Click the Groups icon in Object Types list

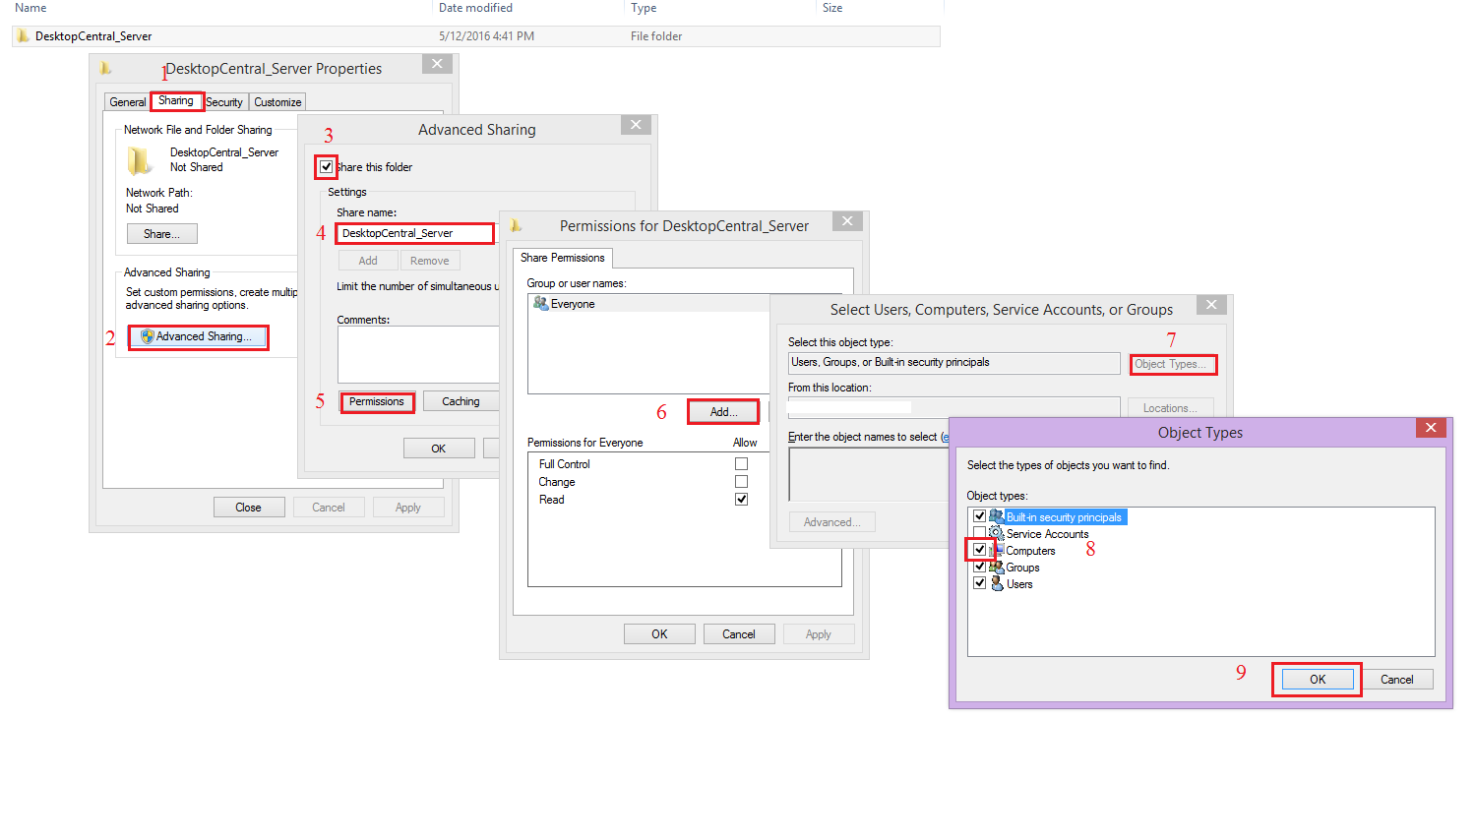(996, 567)
